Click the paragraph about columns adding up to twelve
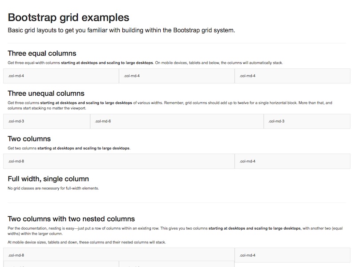The height and width of the screenshot is (267, 356). (170, 105)
